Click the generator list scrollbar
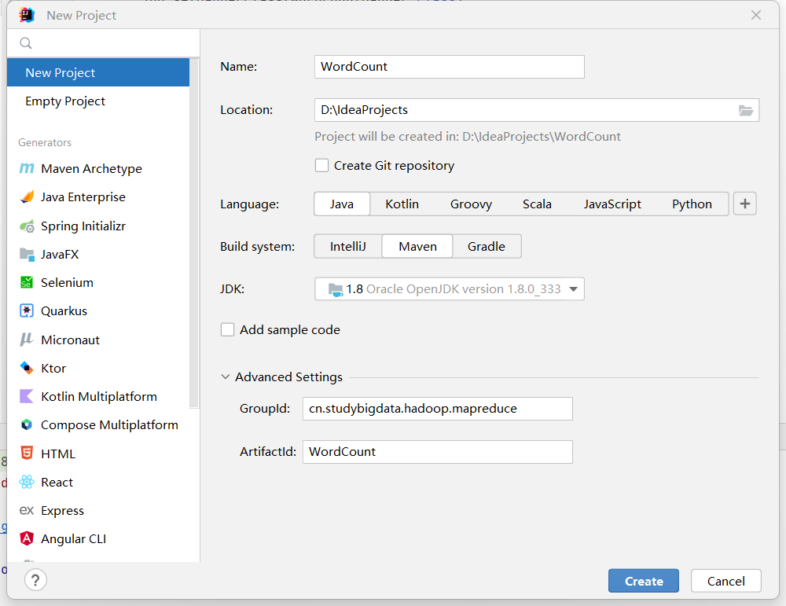This screenshot has height=606, width=786. (x=194, y=233)
